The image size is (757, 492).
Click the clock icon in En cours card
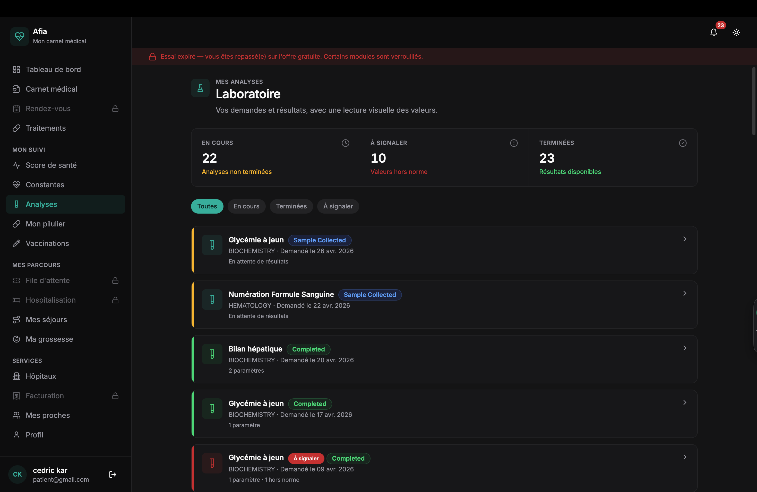coord(346,143)
